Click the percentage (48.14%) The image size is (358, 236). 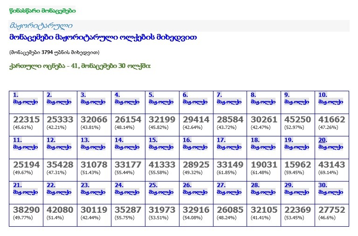coord(124,128)
